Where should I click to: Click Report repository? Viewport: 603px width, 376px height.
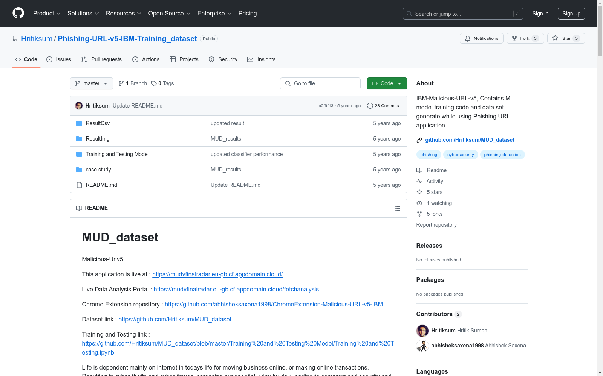coord(436,225)
